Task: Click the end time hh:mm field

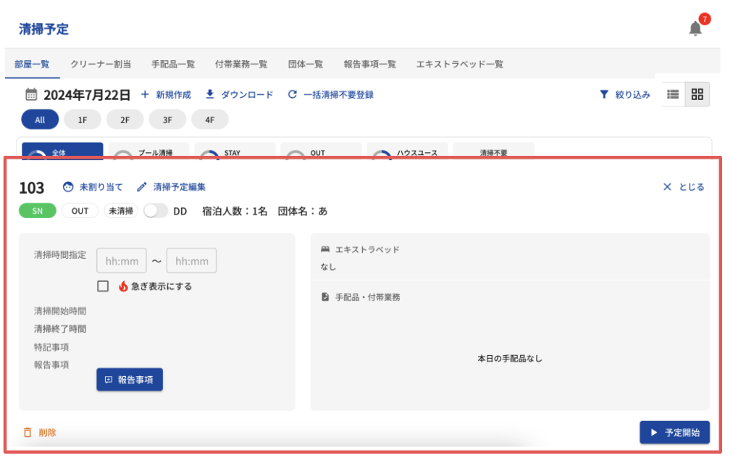Action: click(x=192, y=261)
